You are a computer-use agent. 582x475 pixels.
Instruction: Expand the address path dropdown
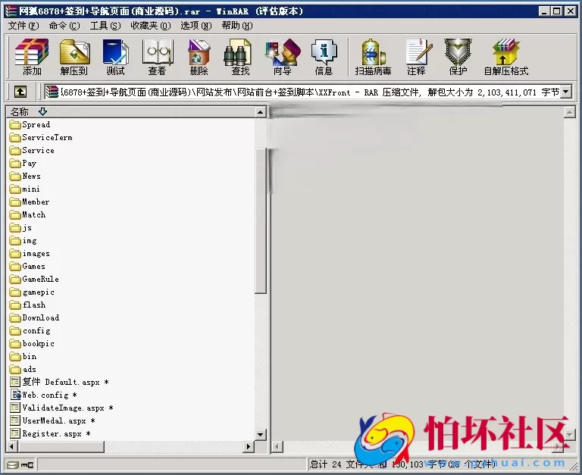pos(566,92)
